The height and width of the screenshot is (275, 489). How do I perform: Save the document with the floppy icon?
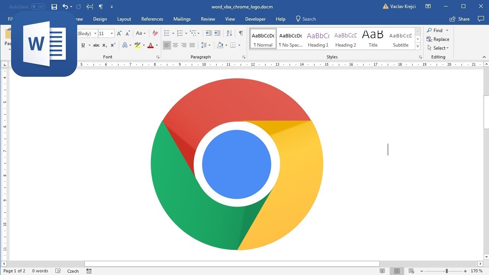click(x=54, y=7)
